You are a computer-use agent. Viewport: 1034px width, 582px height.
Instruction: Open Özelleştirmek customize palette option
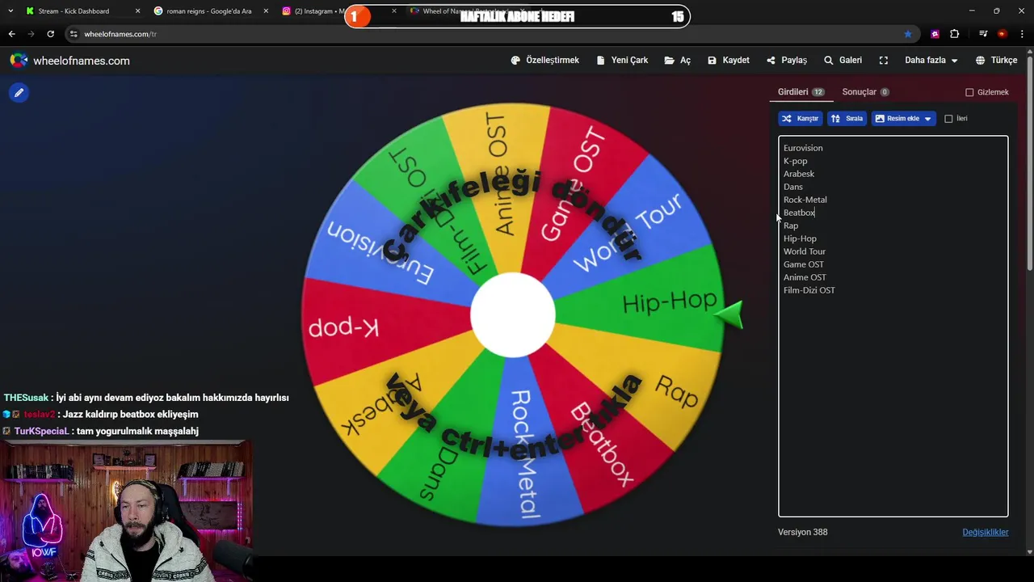545,61
